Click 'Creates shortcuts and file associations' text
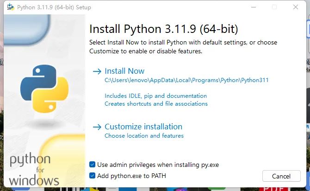Screen dimensions: 310x191 pyautogui.click(x=156, y=104)
